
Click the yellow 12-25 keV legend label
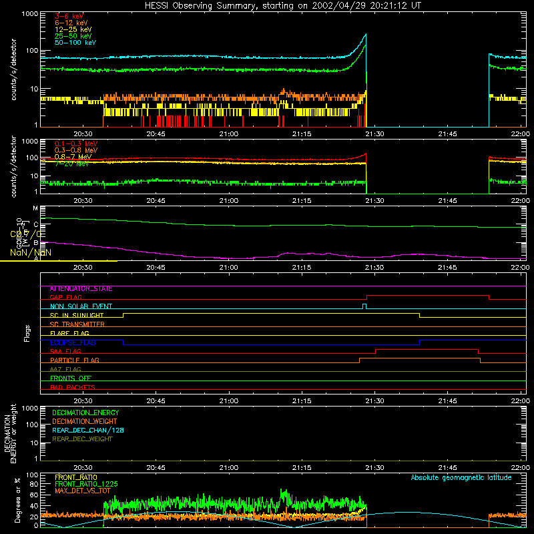[x=73, y=29]
